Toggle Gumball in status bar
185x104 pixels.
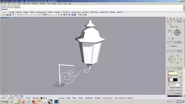tap(98, 98)
